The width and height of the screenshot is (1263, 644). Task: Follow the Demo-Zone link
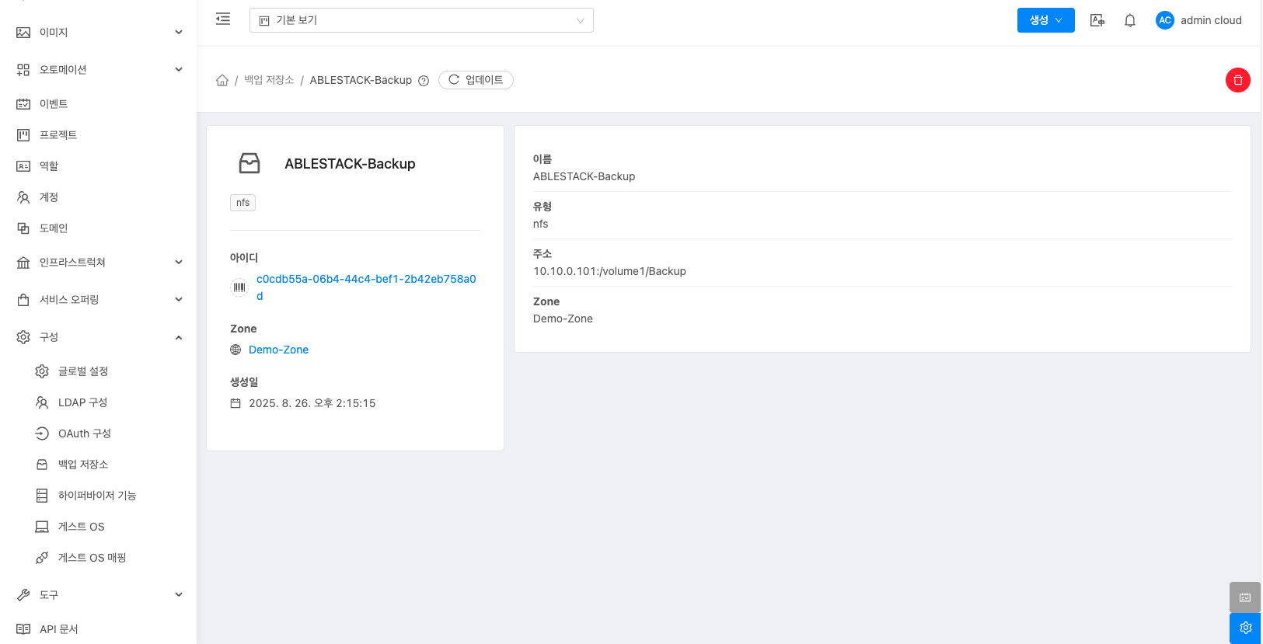278,350
